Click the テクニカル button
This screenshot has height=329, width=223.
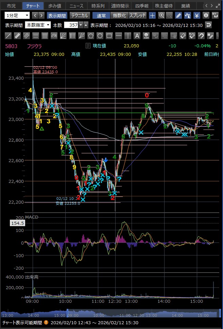click(79, 15)
